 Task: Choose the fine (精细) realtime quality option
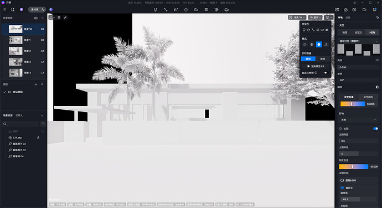[308, 59]
